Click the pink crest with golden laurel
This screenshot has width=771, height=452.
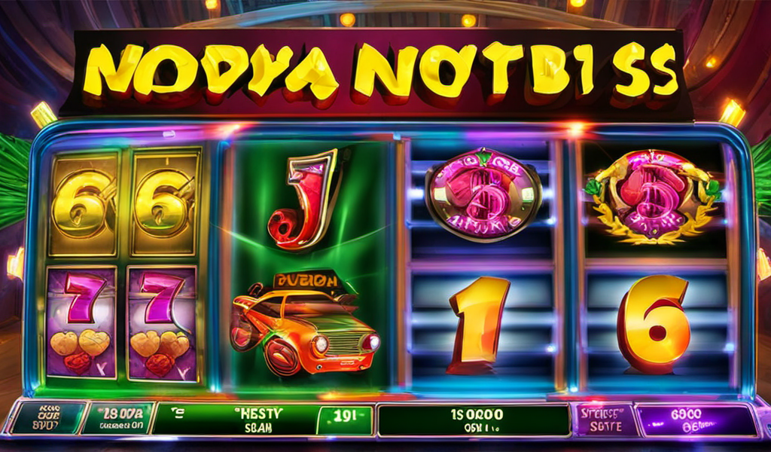pyautogui.click(x=653, y=197)
